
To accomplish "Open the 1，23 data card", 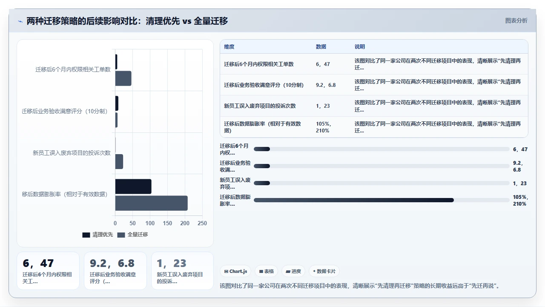I will 183,271.
